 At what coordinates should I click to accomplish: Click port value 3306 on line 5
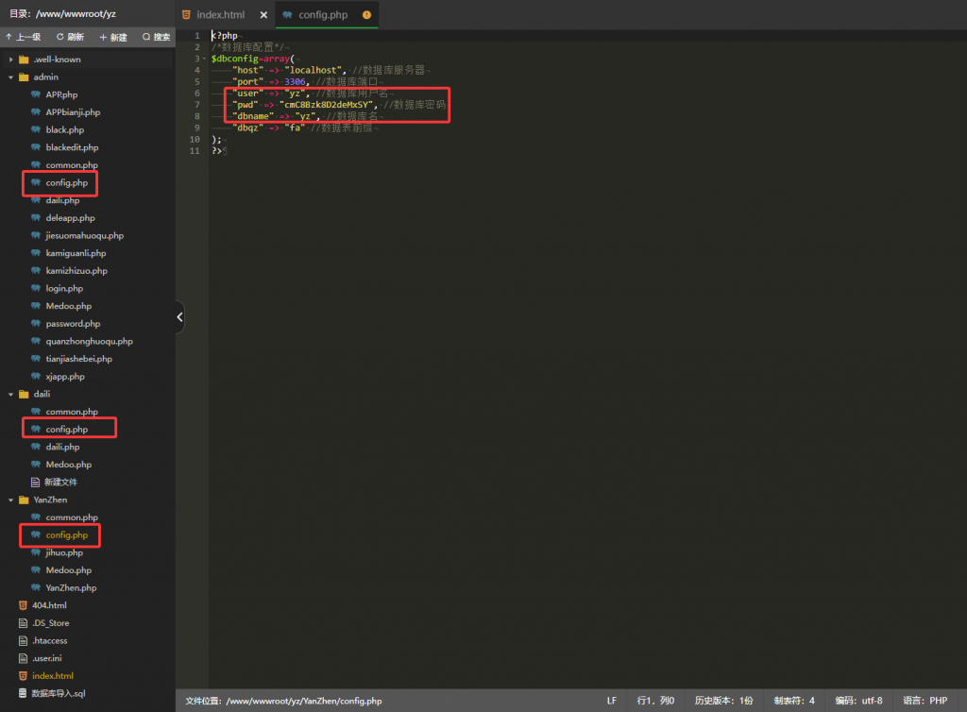tap(295, 82)
